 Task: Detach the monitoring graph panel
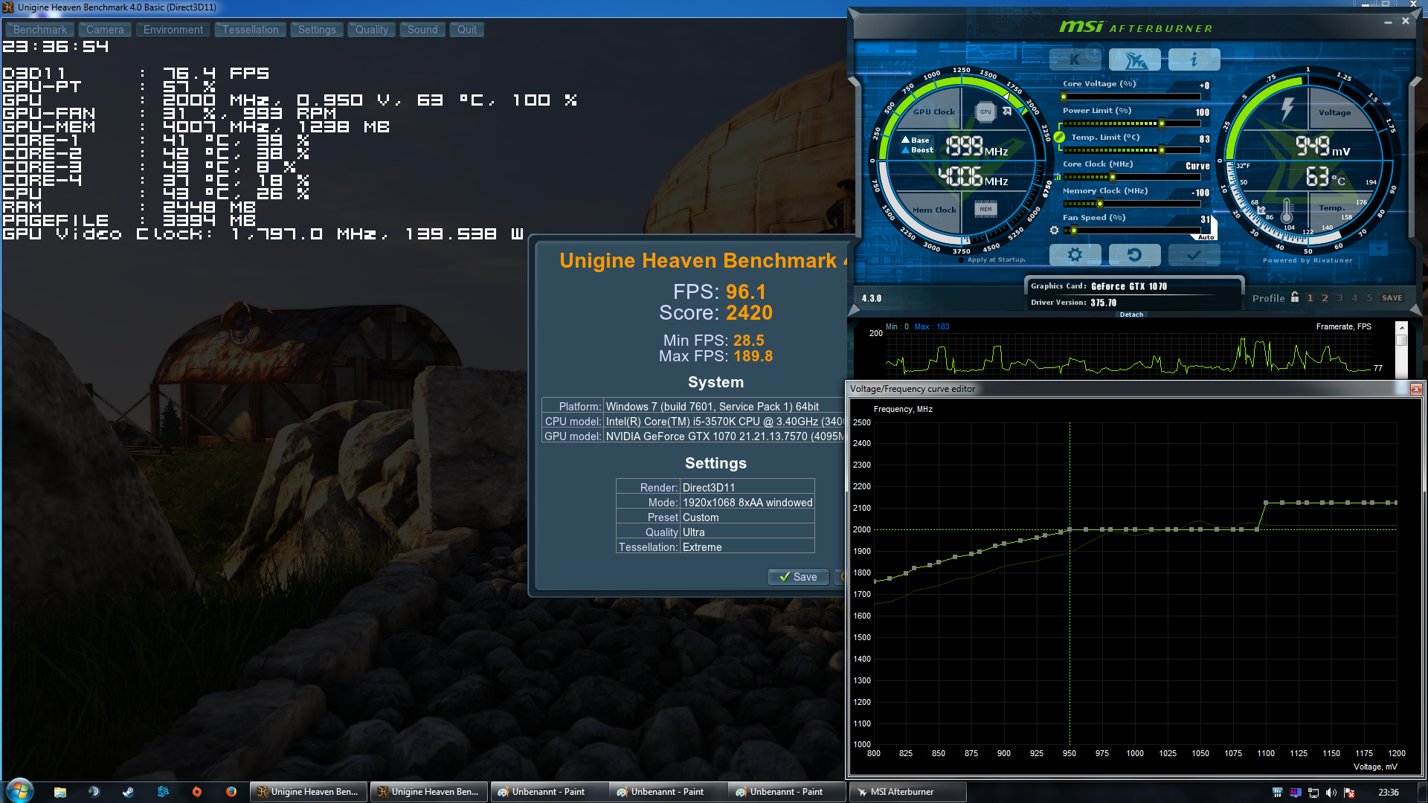point(1131,315)
